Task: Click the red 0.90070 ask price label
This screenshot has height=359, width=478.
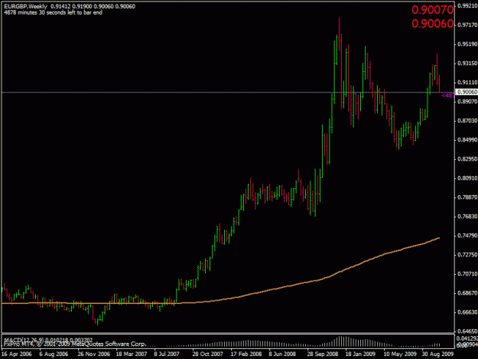Action: coord(433,10)
